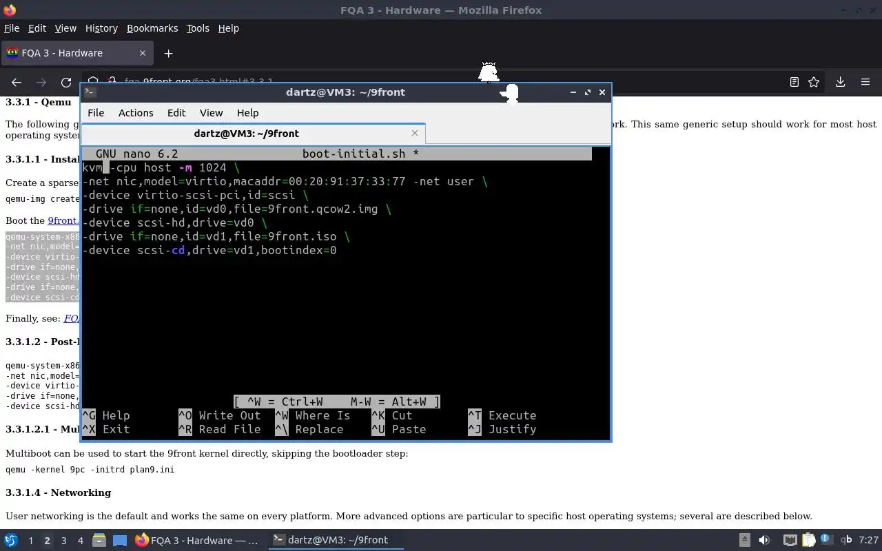Viewport: 882px width, 551px height.
Task: Close the FQA 3 - Hardware browser tab
Action: (x=143, y=53)
